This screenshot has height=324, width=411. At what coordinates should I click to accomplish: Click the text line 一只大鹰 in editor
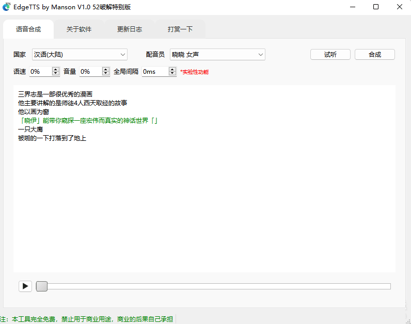coord(30,129)
